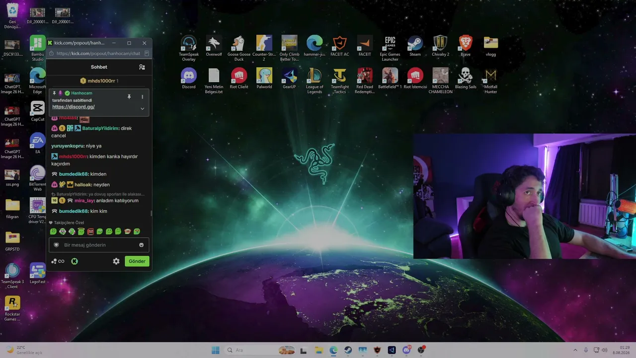Select the hammer-ji Edge shortcut icon
Screen dimensions: 636x358
point(315,46)
